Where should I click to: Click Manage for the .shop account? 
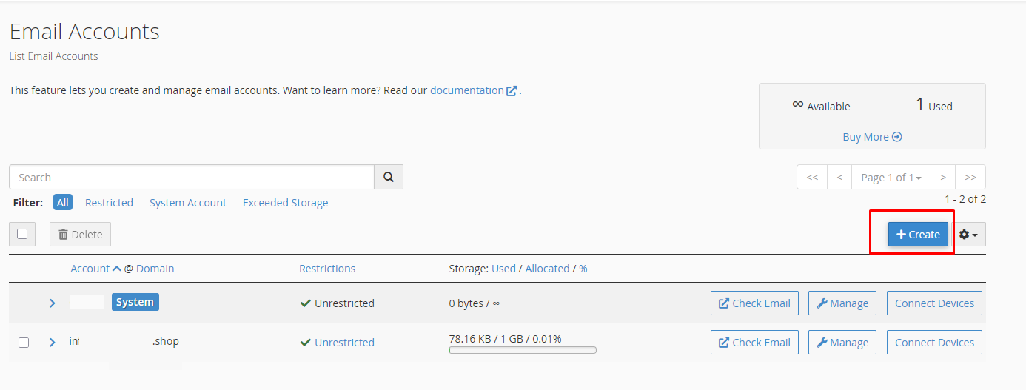click(842, 343)
